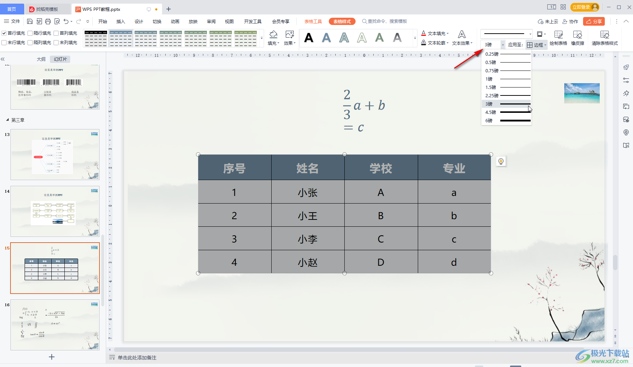Click clear table style (清除表格样式)

click(605, 38)
